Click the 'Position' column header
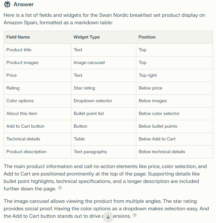Viewport: 216px width, 223px height. pos(147,37)
